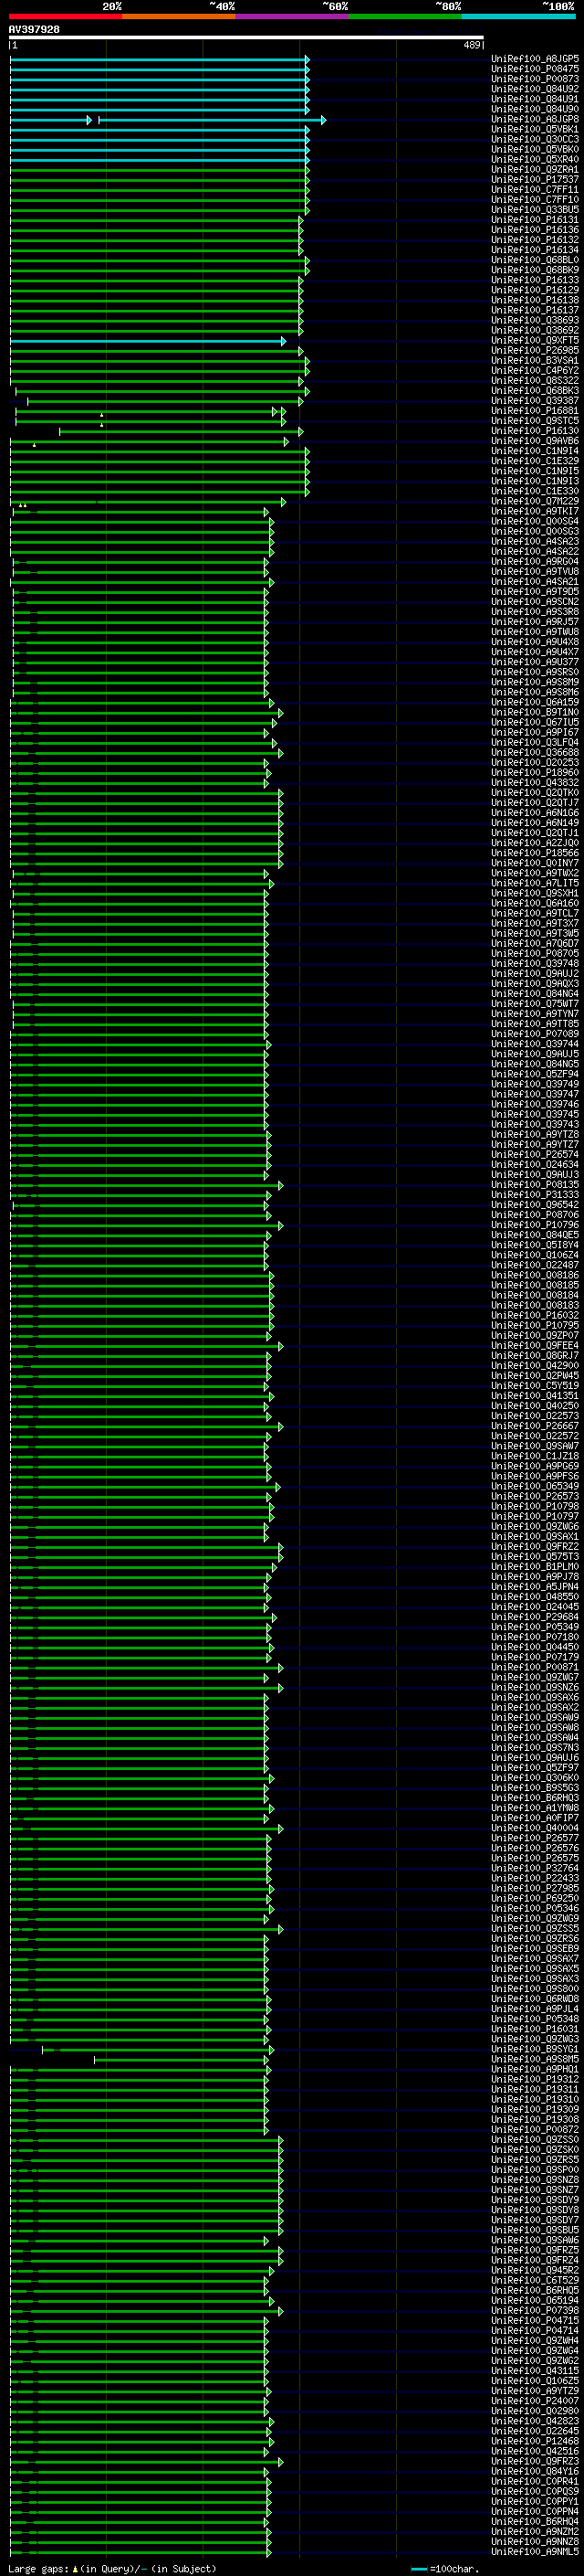Select the label UniRef100_A9NML5

coord(535,2551)
